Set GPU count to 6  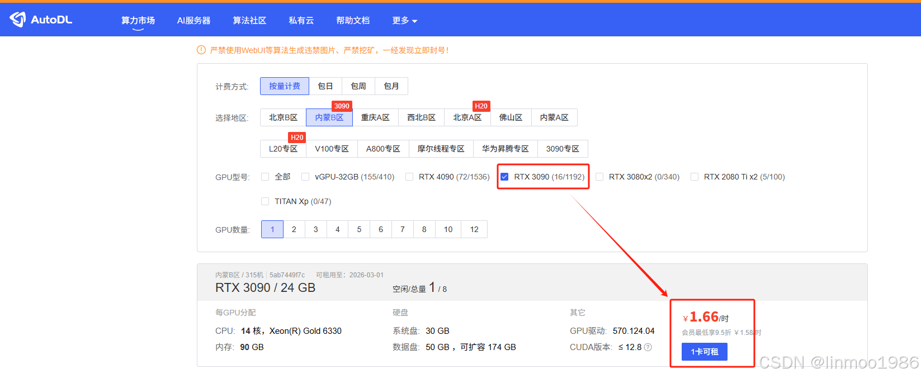381,229
